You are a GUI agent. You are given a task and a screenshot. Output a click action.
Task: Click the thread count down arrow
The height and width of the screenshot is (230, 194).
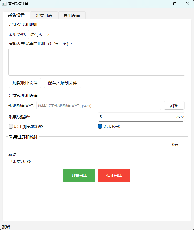[182, 117]
